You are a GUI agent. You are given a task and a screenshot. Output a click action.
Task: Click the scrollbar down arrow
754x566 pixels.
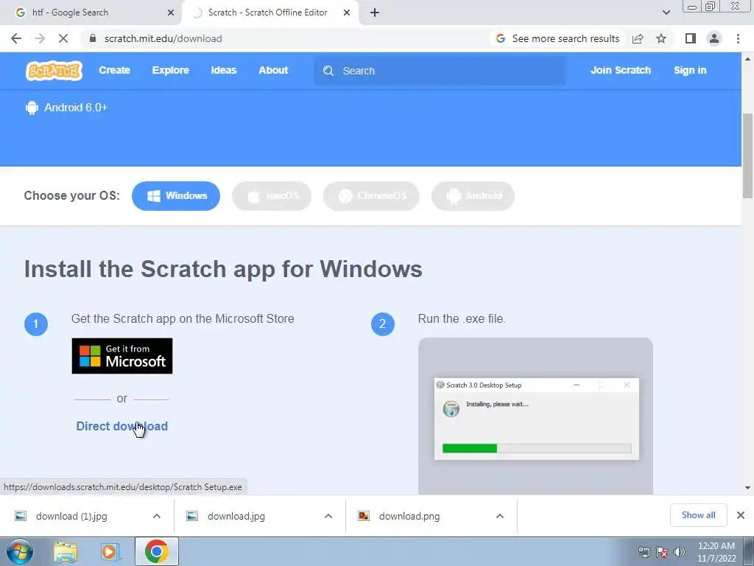[x=747, y=488]
